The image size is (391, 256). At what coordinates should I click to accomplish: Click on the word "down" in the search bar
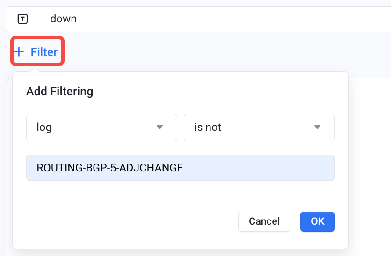tap(63, 19)
